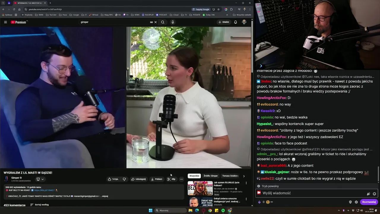Open Gimper channel avatar

(x=6, y=179)
